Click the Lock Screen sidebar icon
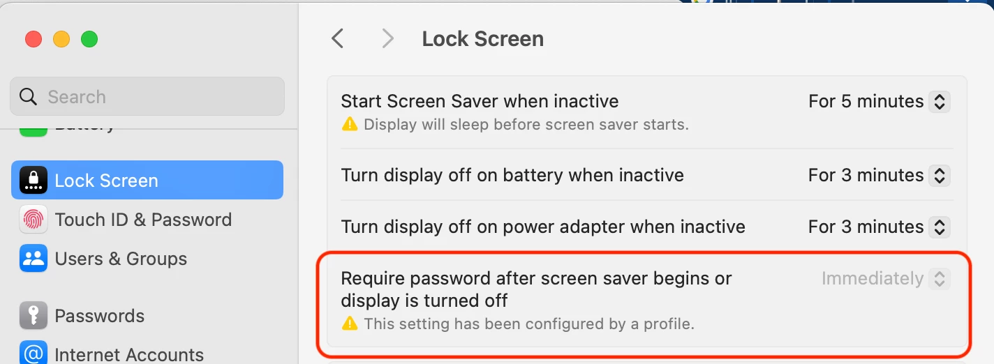Image resolution: width=994 pixels, height=364 pixels. click(34, 180)
